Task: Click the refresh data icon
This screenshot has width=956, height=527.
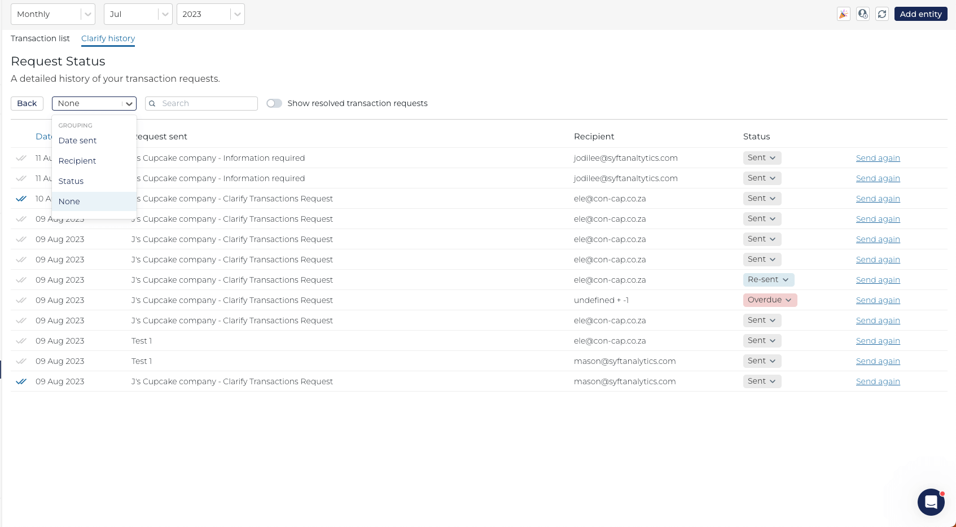Action: pos(882,14)
